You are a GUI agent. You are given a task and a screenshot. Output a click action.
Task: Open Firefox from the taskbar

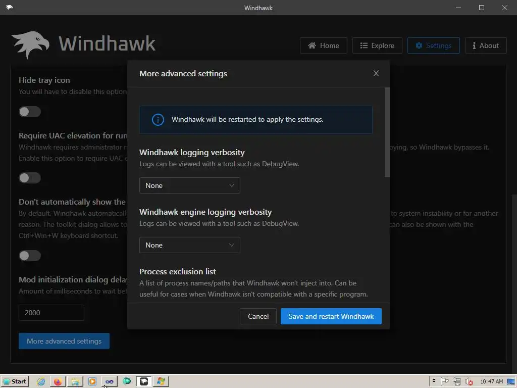tap(58, 381)
